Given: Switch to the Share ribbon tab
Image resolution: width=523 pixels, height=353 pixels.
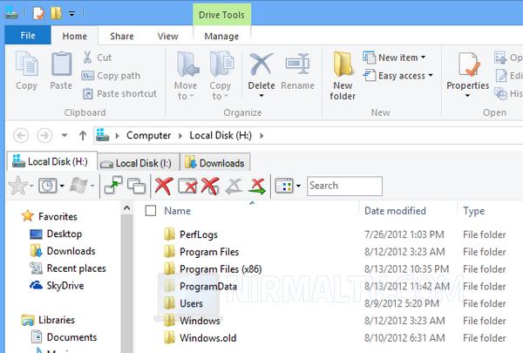Looking at the screenshot, I should 122,36.
